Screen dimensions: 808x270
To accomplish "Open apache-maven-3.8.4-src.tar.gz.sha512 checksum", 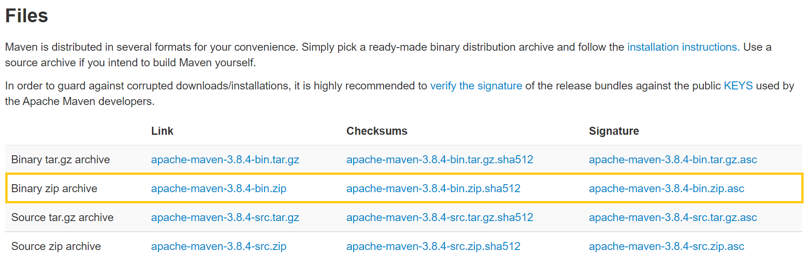I will (439, 218).
